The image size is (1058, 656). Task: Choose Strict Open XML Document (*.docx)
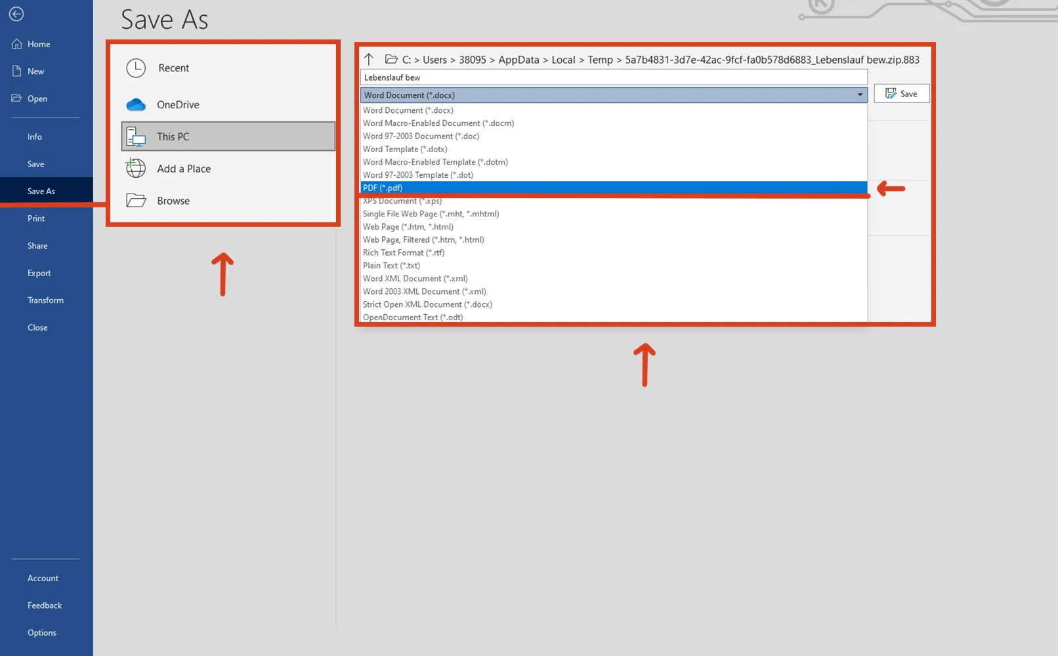click(x=614, y=304)
